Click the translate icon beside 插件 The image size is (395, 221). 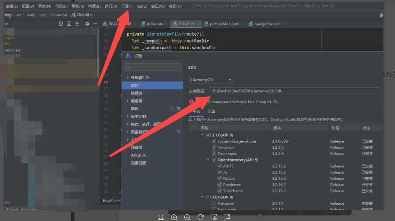172,109
